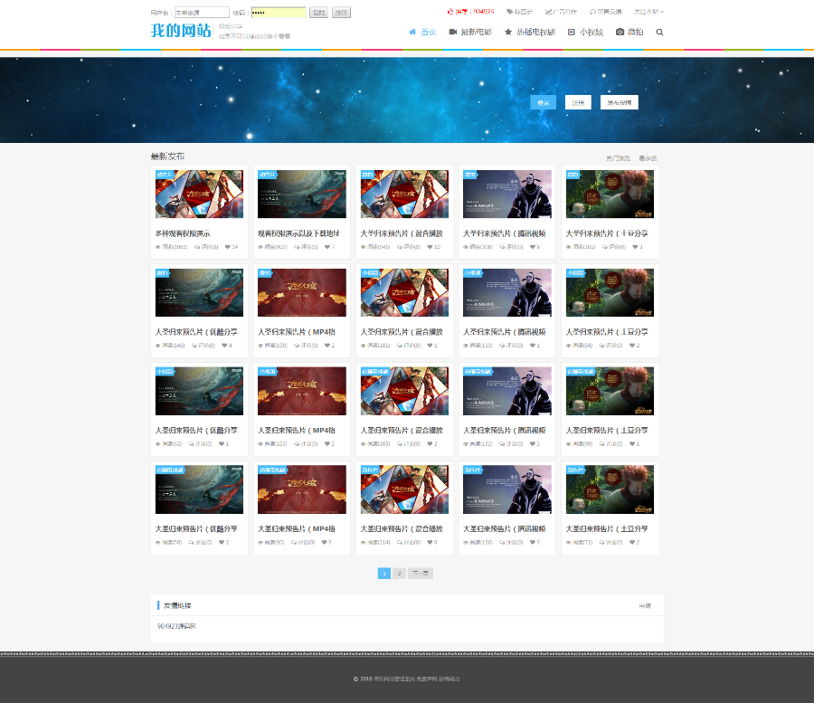The width and height of the screenshot is (814, 703).
Task: Click the play-box icon beside 小视频
Action: click(x=571, y=33)
